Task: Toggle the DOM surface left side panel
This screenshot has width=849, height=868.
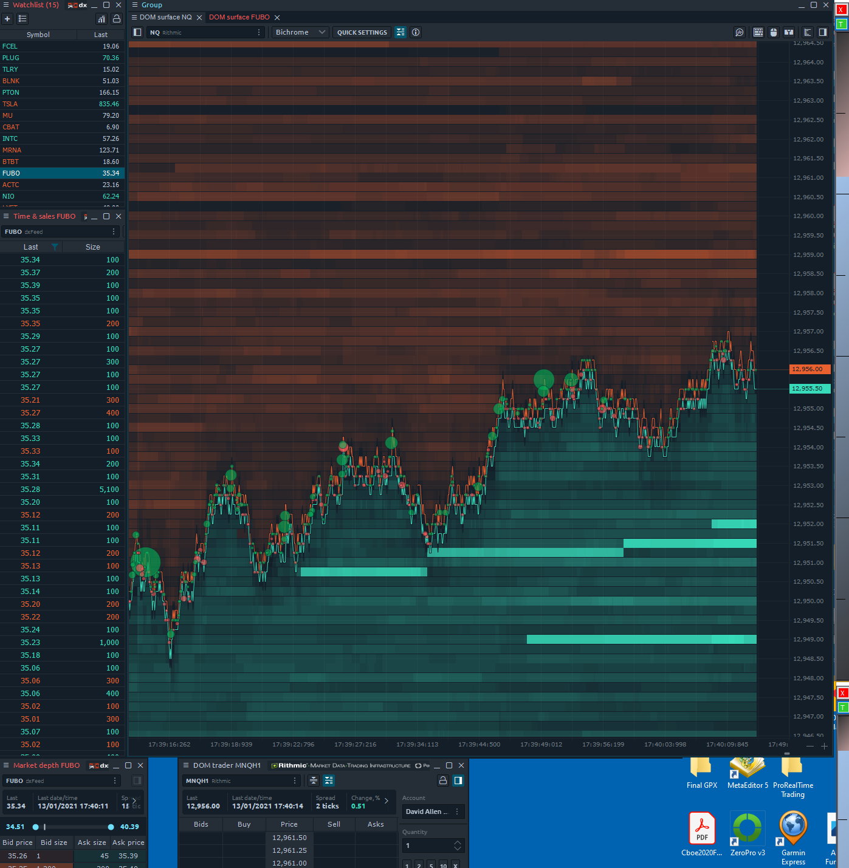Action: tap(137, 32)
